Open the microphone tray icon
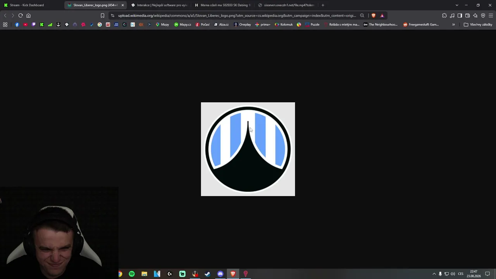Image resolution: width=496 pixels, height=279 pixels. click(x=440, y=274)
